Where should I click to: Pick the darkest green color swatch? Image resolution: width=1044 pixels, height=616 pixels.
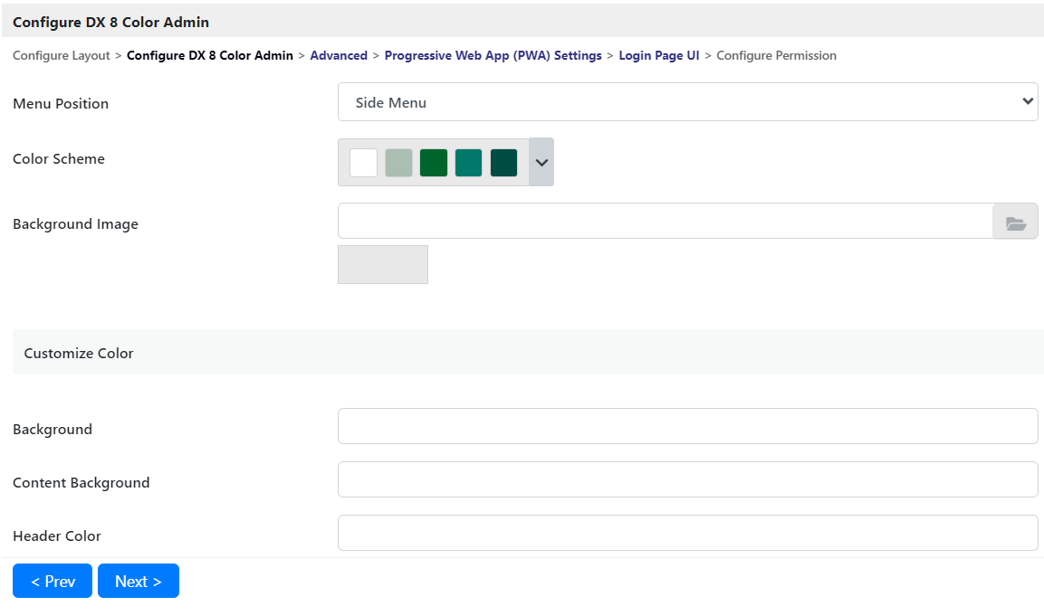pos(503,163)
